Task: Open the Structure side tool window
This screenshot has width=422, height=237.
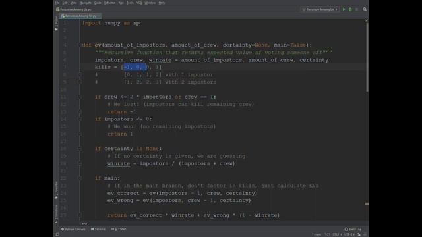Action: [56, 214]
